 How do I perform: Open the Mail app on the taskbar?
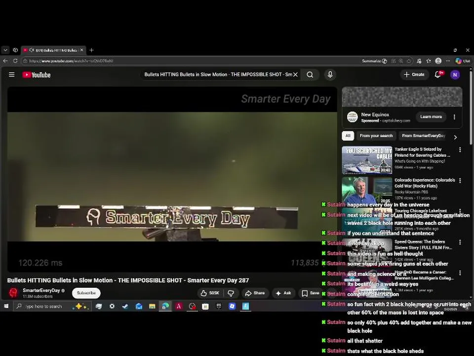click(139, 306)
